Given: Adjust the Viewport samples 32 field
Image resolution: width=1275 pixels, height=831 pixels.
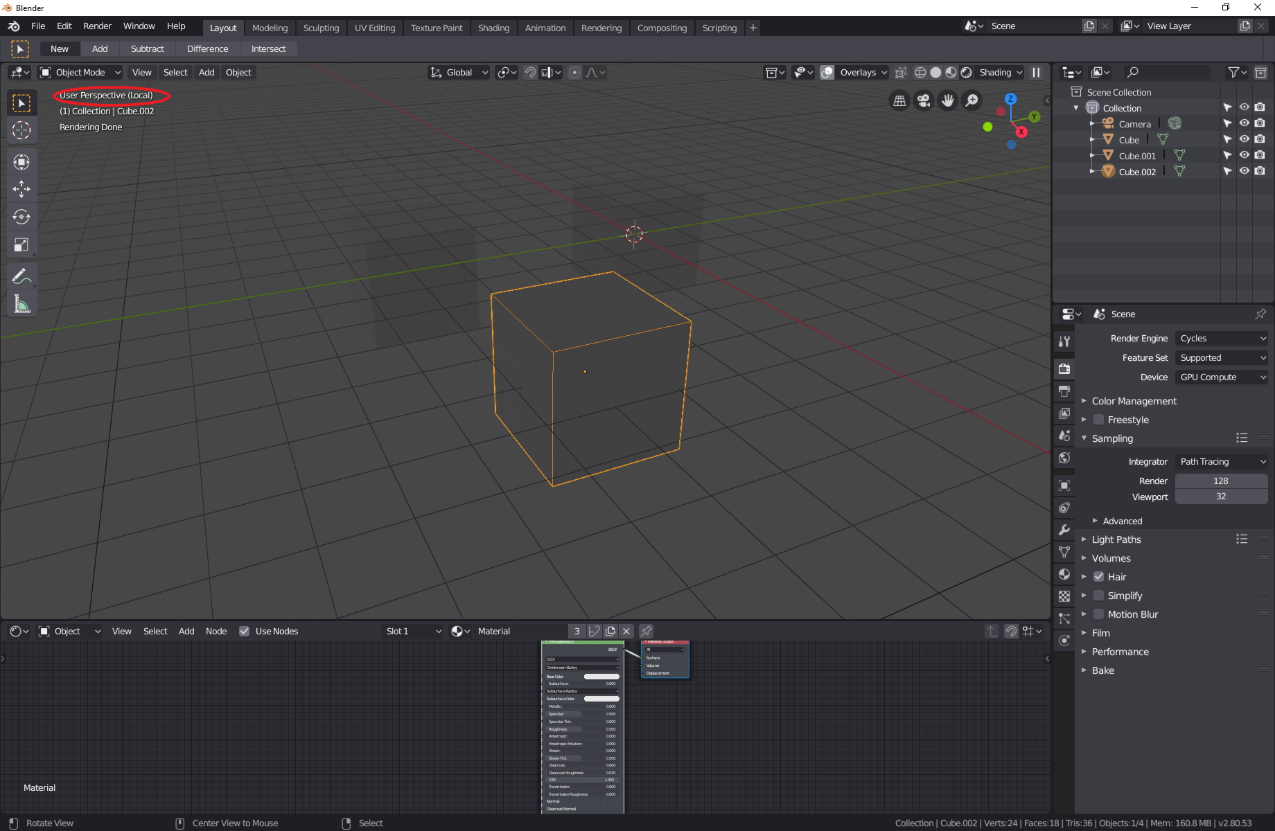Looking at the screenshot, I should pos(1221,497).
